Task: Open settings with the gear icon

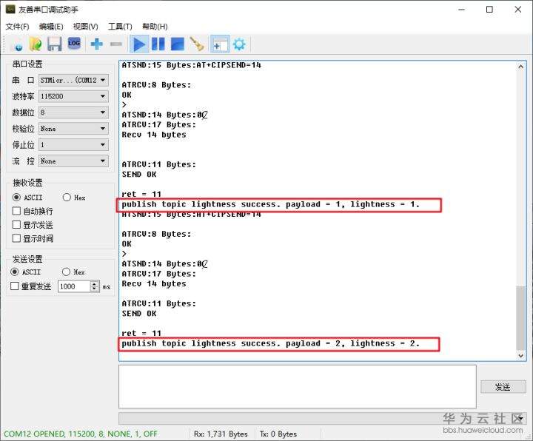Action: click(239, 44)
